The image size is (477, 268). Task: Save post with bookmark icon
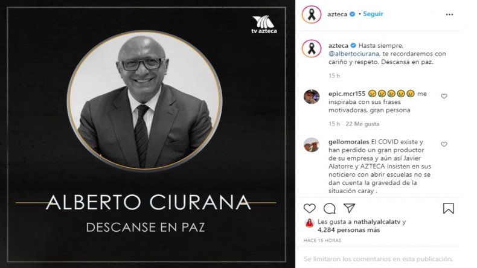(449, 208)
